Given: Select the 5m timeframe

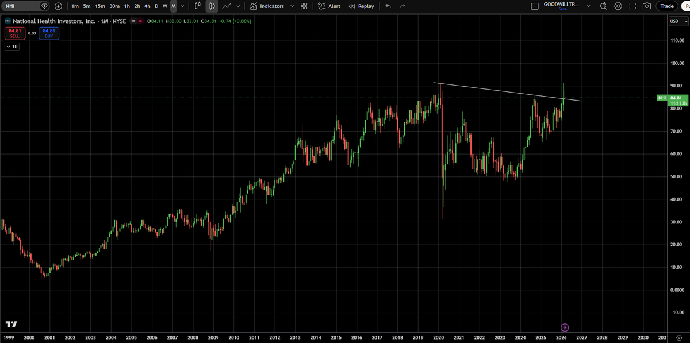Looking at the screenshot, I should pyautogui.click(x=86, y=6).
